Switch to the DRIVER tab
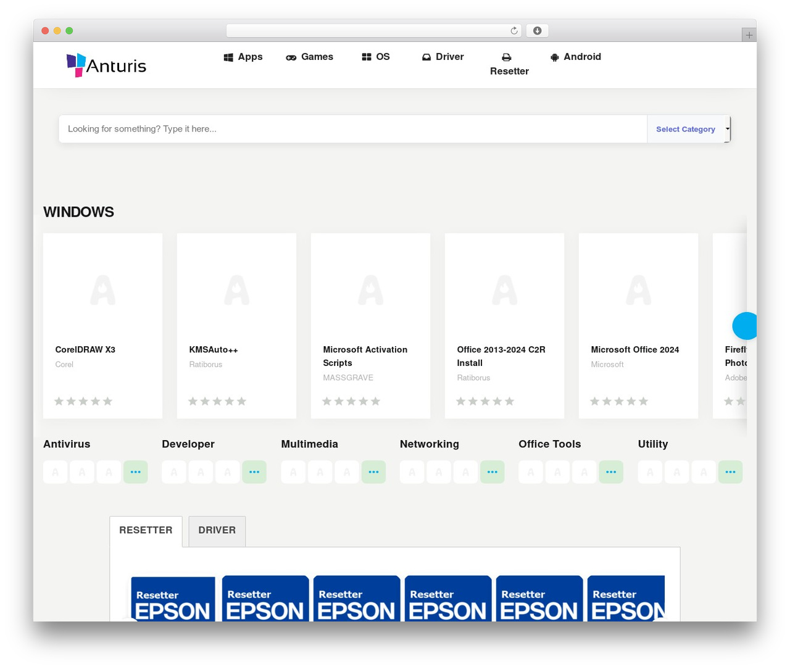 click(217, 531)
